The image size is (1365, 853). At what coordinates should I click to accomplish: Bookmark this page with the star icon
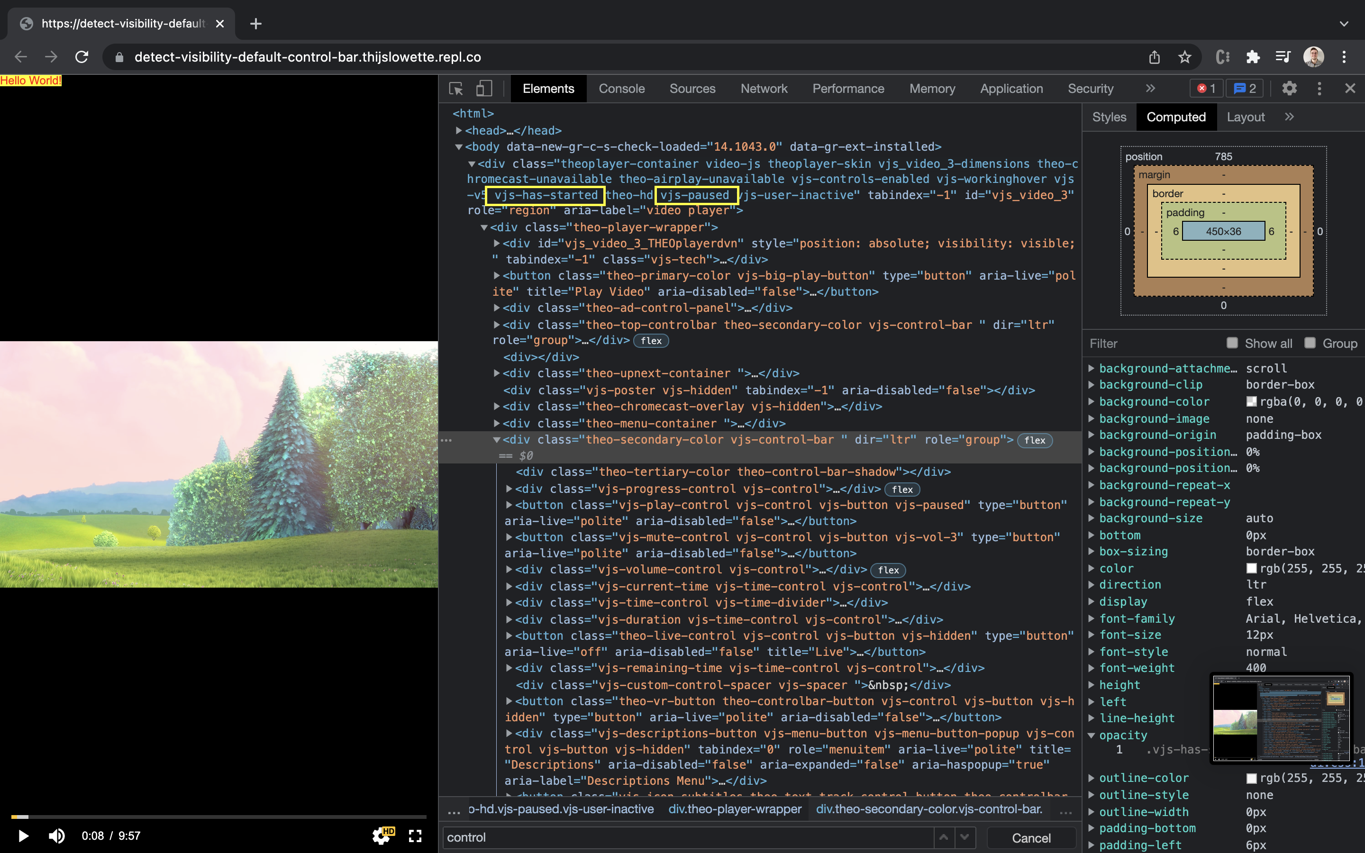1184,57
